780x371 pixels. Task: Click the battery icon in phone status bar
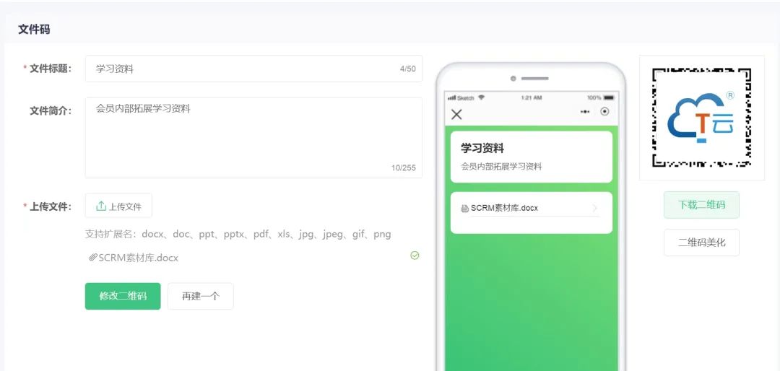(x=610, y=97)
